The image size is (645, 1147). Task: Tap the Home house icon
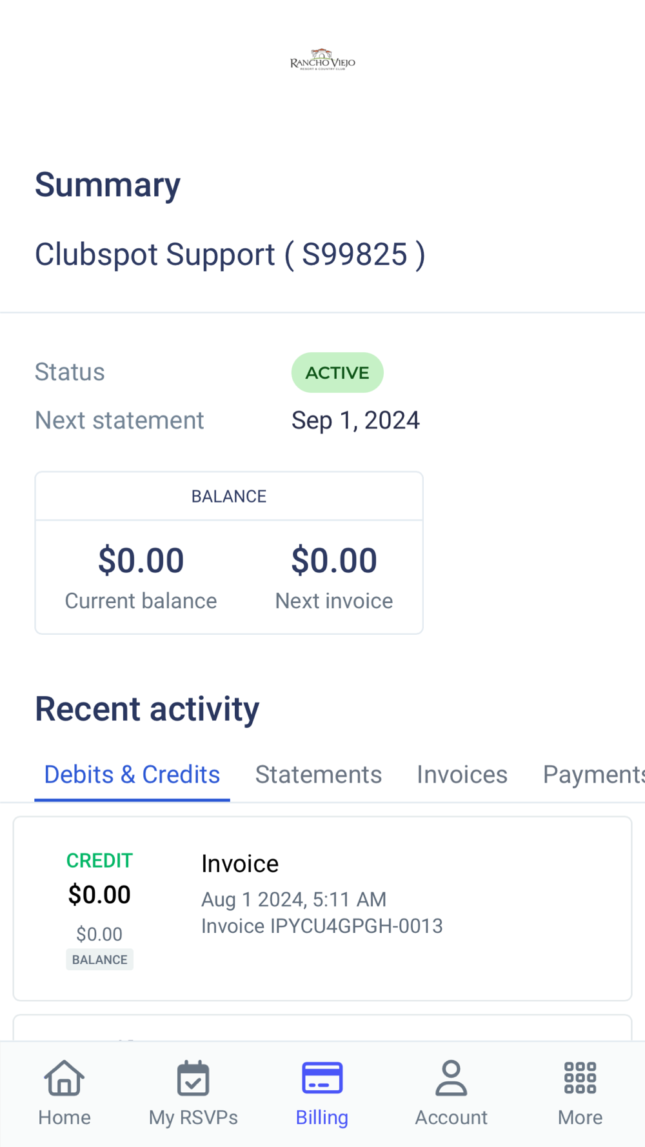coord(64,1079)
